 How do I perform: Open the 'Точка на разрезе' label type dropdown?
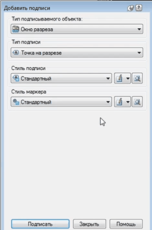[x=77, y=52]
